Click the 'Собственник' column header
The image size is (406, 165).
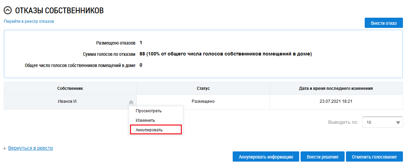click(x=70, y=88)
